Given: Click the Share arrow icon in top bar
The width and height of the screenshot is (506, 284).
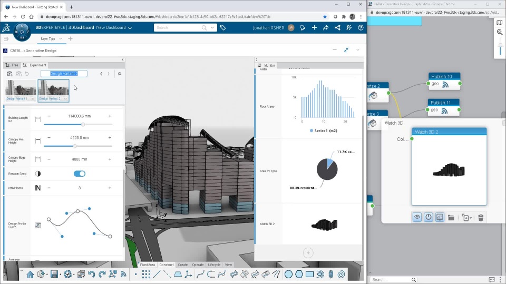Looking at the screenshot, I should pos(326,28).
